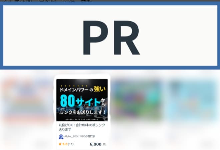Click the blue P badge icon beside Alpha_SEO
Image resolution: width=220 pixels, height=150 pixels.
pyautogui.click(x=61, y=137)
